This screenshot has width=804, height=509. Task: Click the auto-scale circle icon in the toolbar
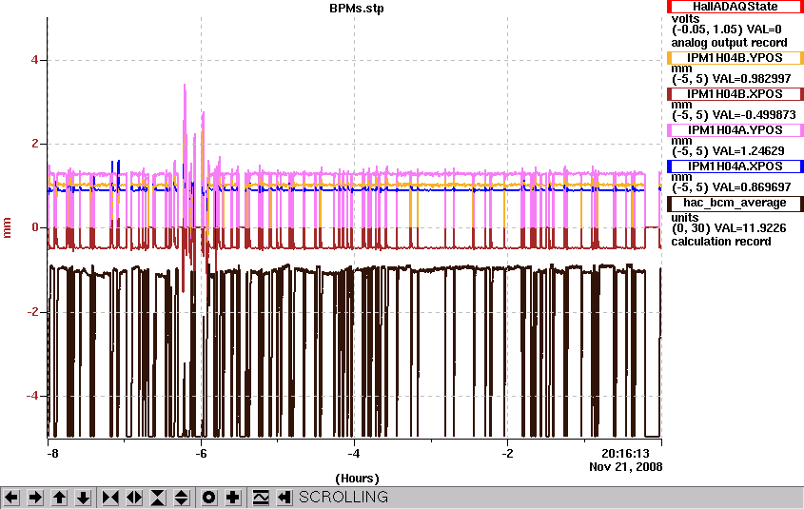point(209,498)
